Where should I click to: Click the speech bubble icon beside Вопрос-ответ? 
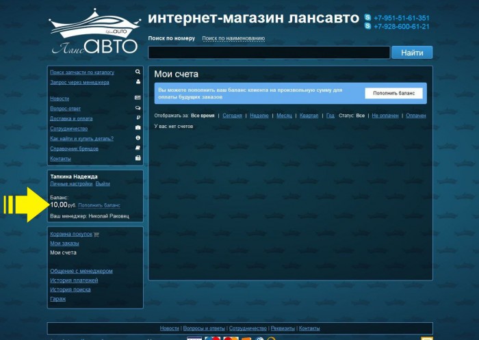tap(138, 108)
